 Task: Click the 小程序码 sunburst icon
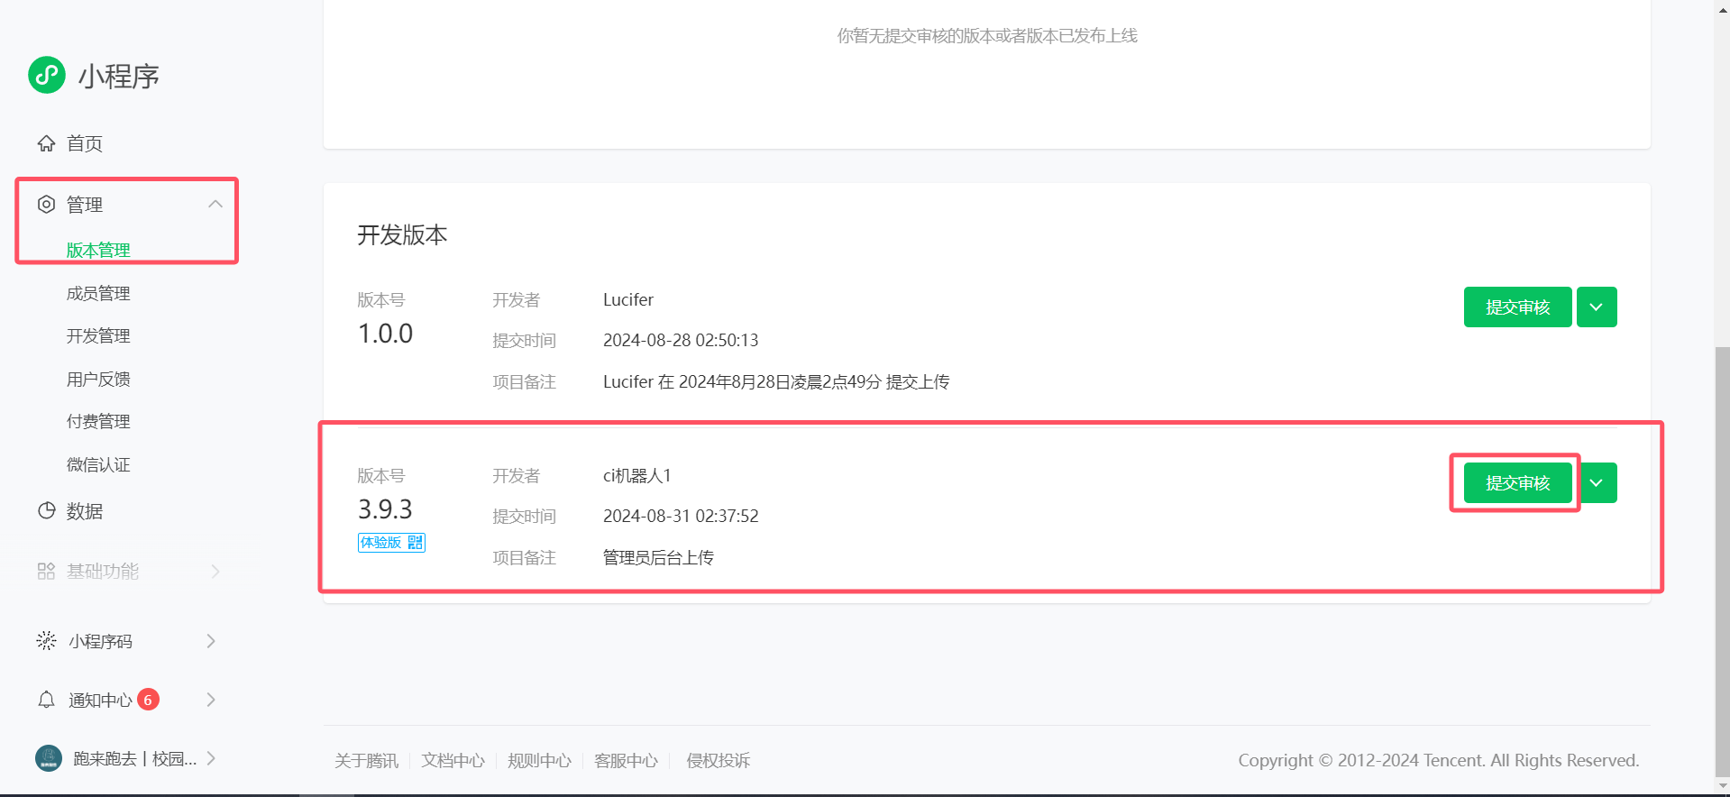[x=46, y=641]
